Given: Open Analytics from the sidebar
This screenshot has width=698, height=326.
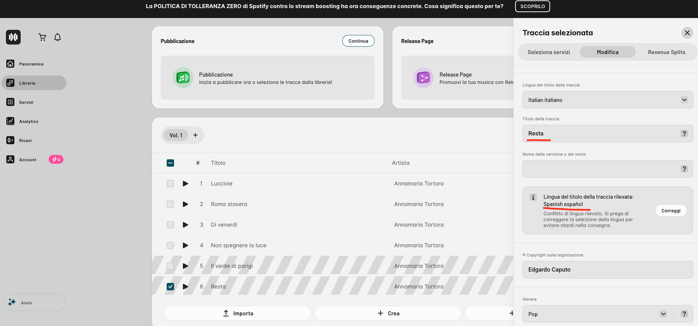Looking at the screenshot, I should [28, 121].
